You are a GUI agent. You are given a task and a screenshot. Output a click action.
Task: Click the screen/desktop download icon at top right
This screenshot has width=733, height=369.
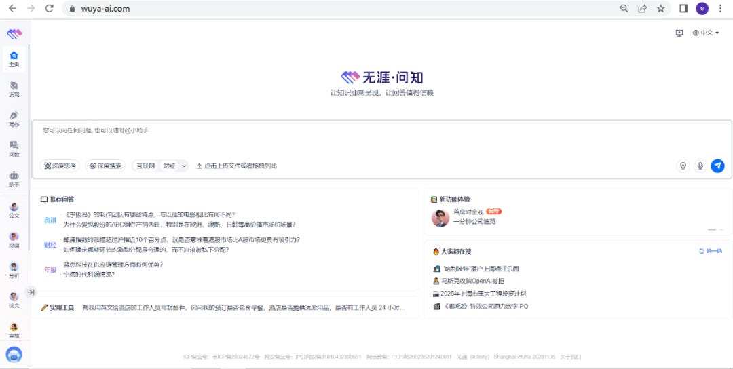click(x=679, y=33)
